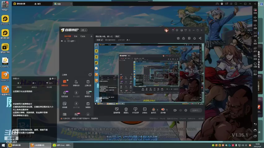The width and height of the screenshot is (264, 148).
Task: Add a new scene with plus button
Action: [x=91, y=36]
